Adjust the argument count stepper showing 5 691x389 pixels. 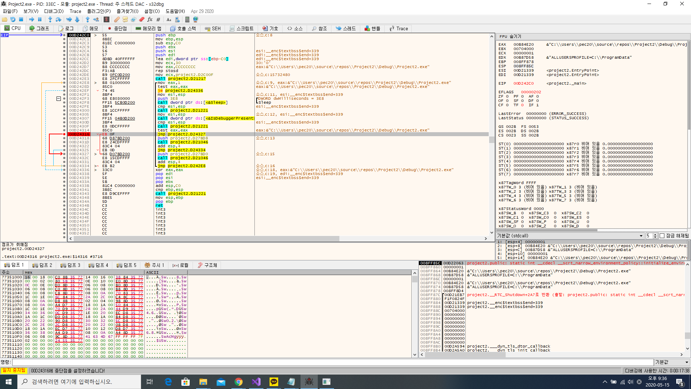pyautogui.click(x=655, y=236)
